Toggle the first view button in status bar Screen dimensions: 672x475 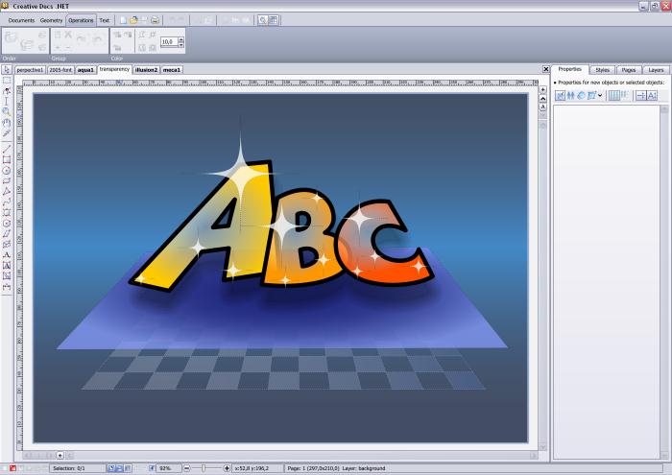(x=111, y=468)
